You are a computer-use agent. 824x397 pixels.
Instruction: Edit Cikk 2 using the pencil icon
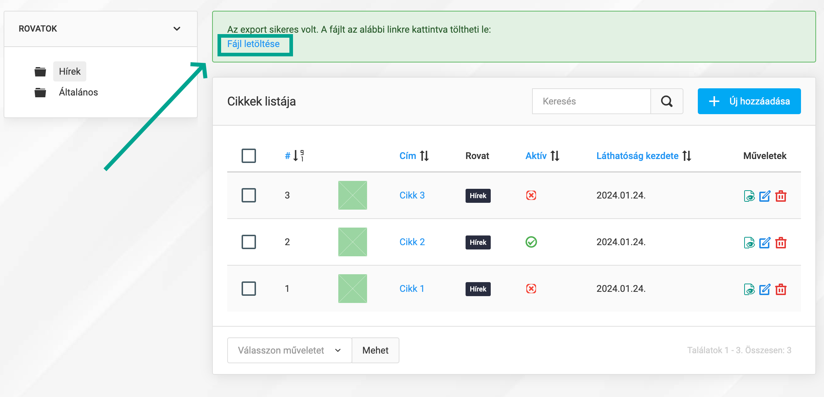click(765, 243)
